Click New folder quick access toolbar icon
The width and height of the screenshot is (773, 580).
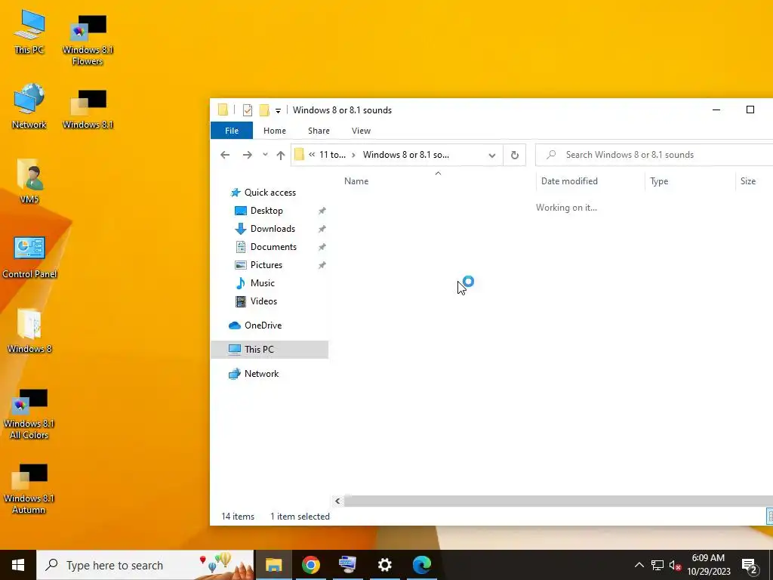tap(264, 110)
